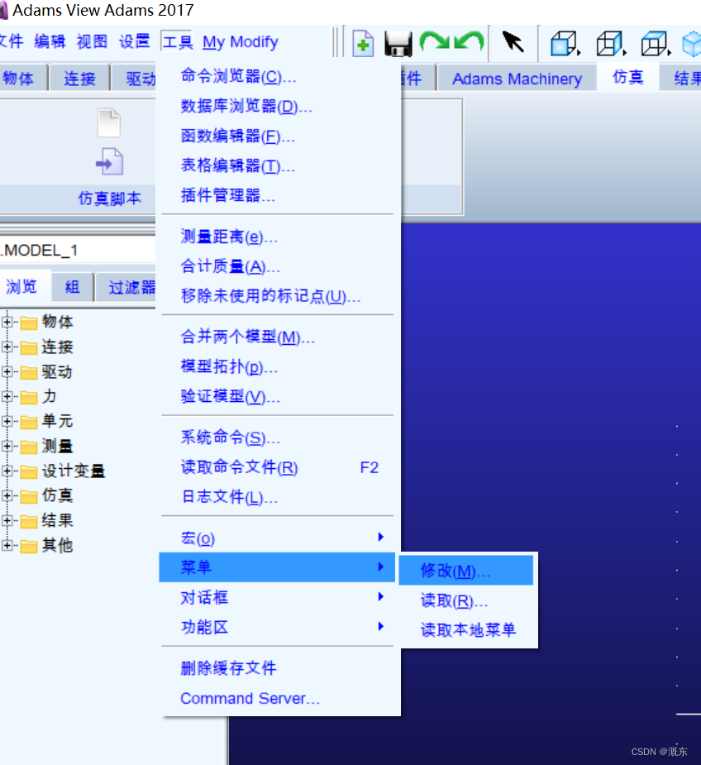Select the third cube render style icon
Viewport: 701px width, 765px height.
[654, 43]
